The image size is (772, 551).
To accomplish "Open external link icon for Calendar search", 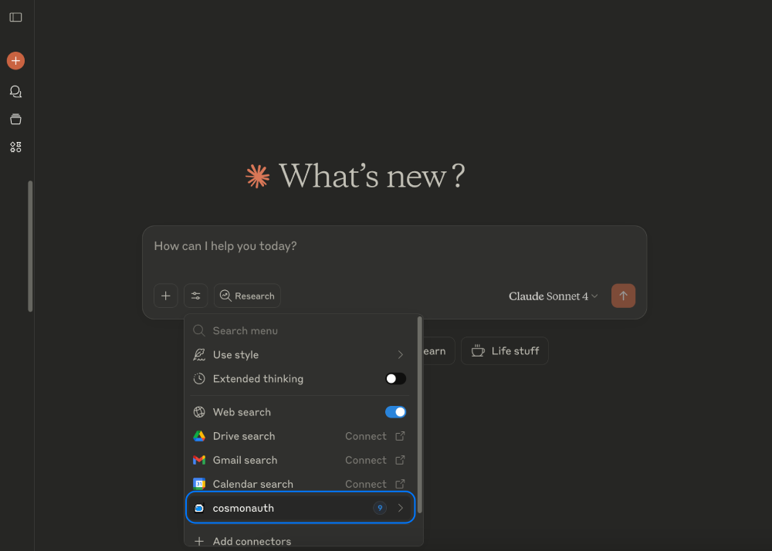I will (x=400, y=484).
